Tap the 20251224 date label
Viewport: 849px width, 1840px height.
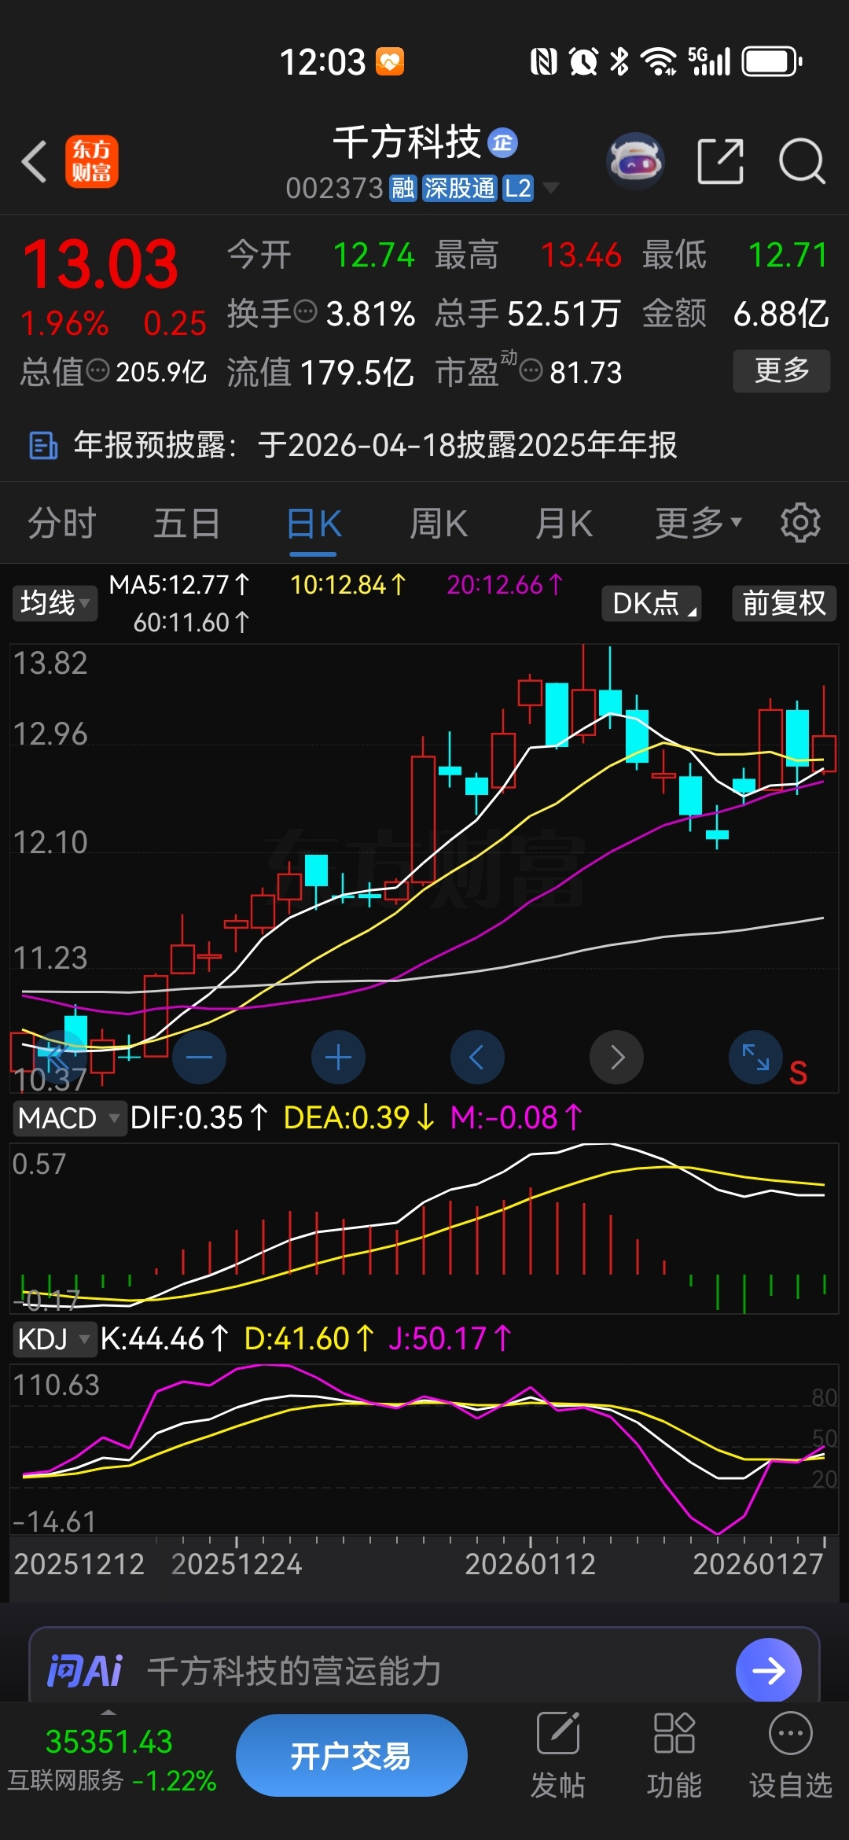[237, 1563]
